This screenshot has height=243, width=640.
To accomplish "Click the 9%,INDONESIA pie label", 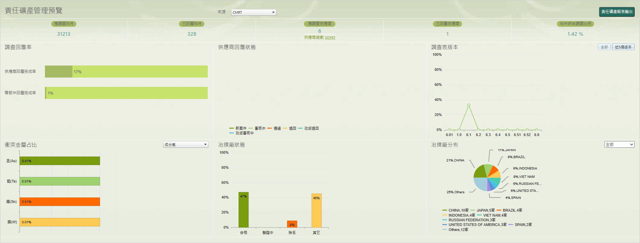I will click(x=525, y=168).
